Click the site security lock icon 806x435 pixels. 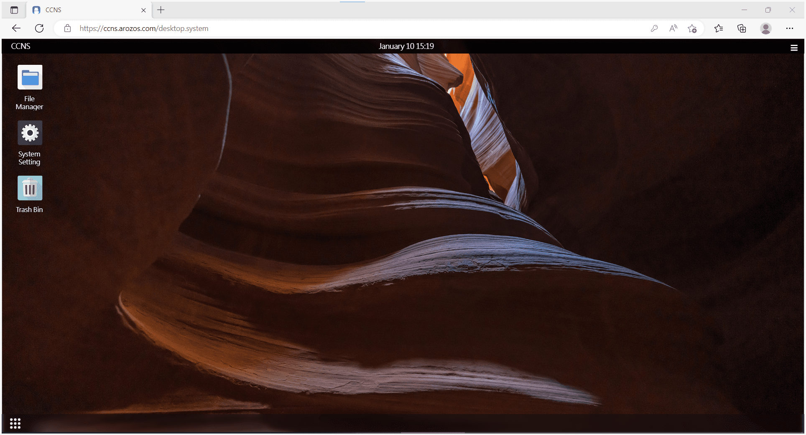point(67,28)
